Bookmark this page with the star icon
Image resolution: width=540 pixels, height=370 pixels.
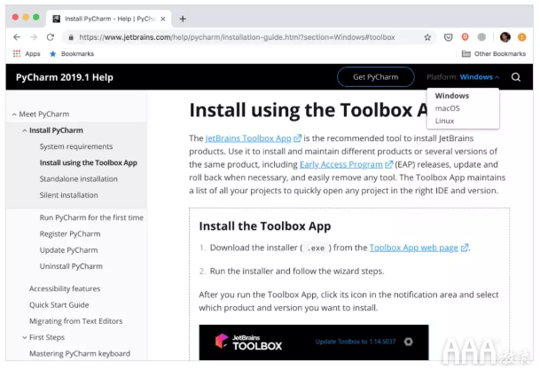pyautogui.click(x=427, y=37)
